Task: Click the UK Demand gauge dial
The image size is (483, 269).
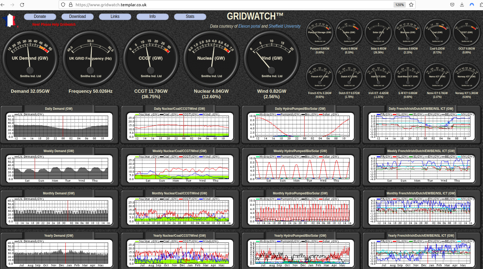Action: coord(30,58)
